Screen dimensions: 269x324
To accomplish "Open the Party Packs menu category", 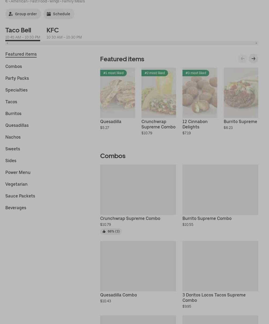I will pos(17,78).
